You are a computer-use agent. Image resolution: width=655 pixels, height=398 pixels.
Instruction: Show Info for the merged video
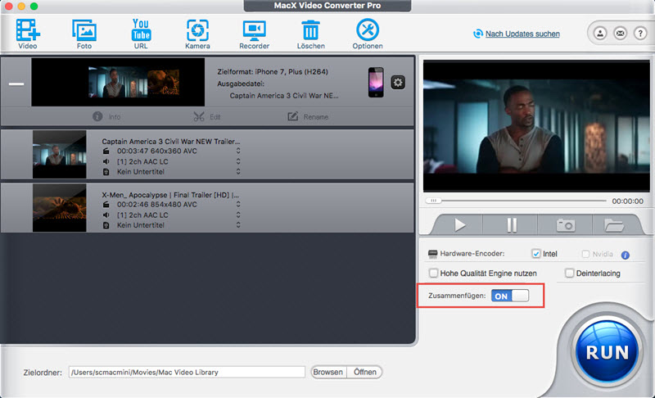click(106, 116)
